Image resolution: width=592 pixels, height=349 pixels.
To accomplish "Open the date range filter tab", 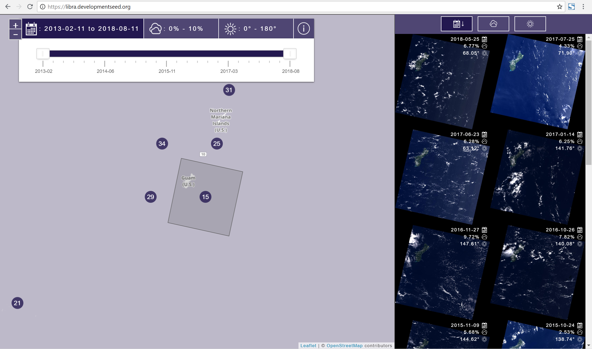I will click(83, 28).
